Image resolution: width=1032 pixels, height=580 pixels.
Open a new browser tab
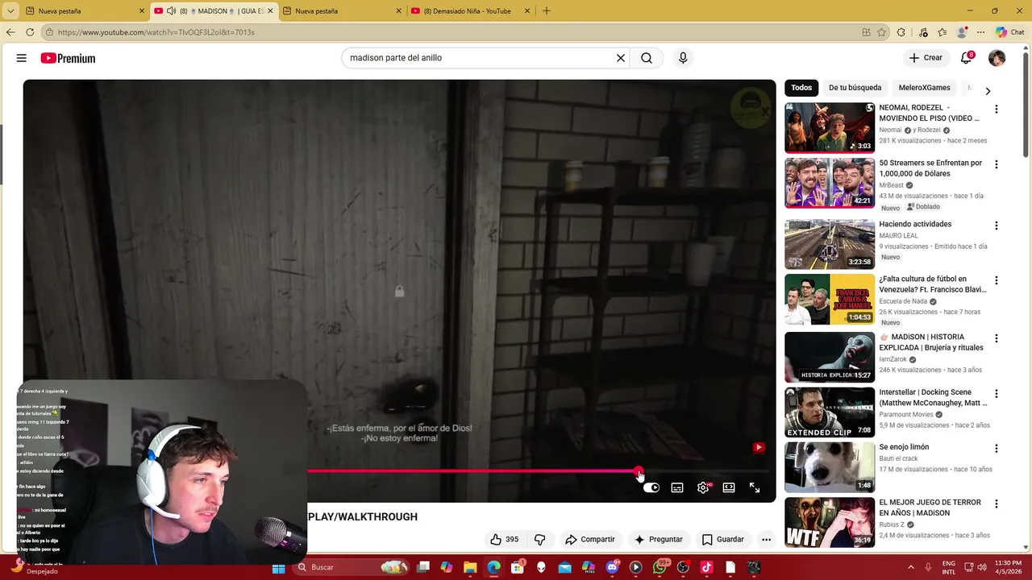(547, 10)
